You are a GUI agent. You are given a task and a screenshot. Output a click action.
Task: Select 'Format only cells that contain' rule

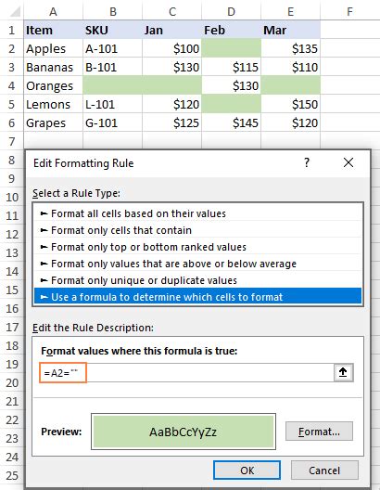[197, 230]
